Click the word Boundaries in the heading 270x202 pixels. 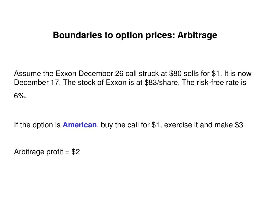click(x=78, y=35)
